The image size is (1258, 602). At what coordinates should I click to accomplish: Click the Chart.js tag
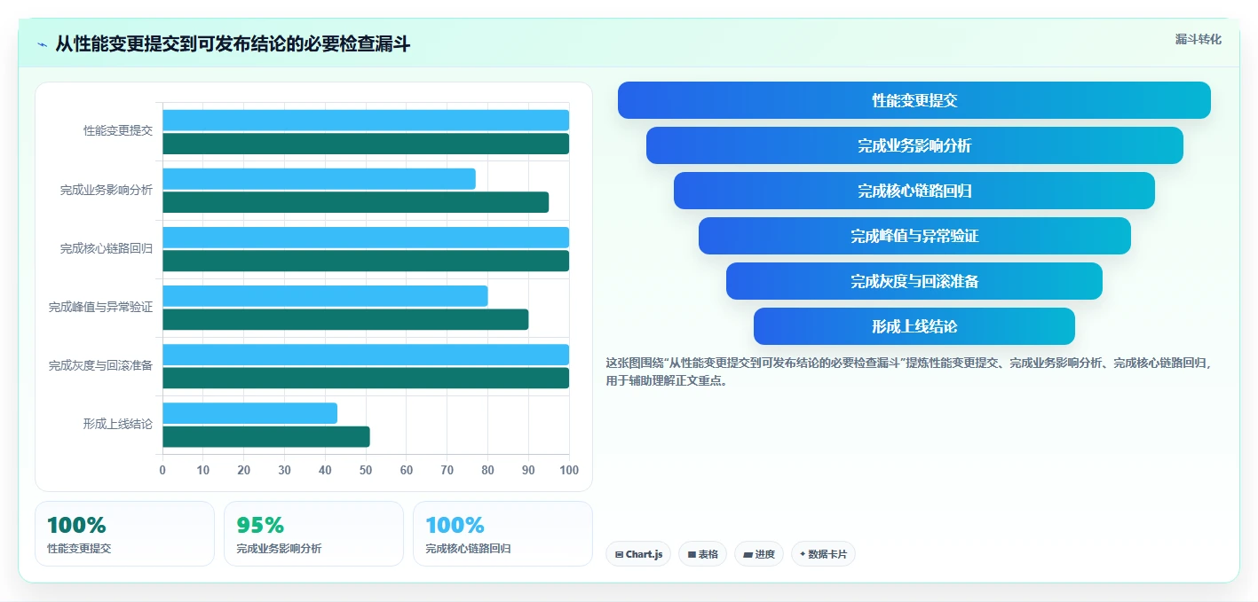638,554
